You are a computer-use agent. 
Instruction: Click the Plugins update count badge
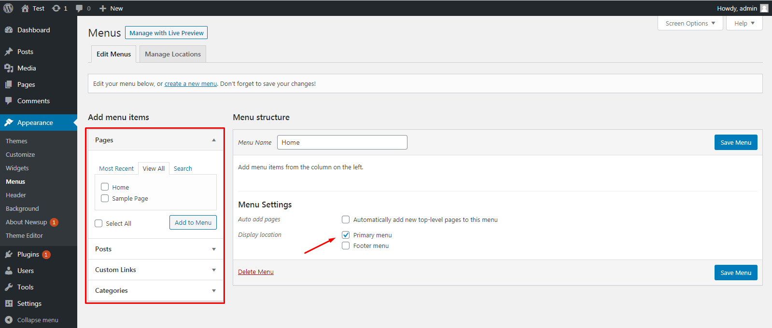point(46,255)
